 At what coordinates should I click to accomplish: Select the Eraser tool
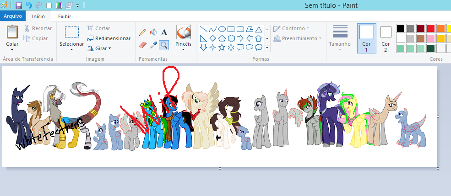click(x=143, y=45)
